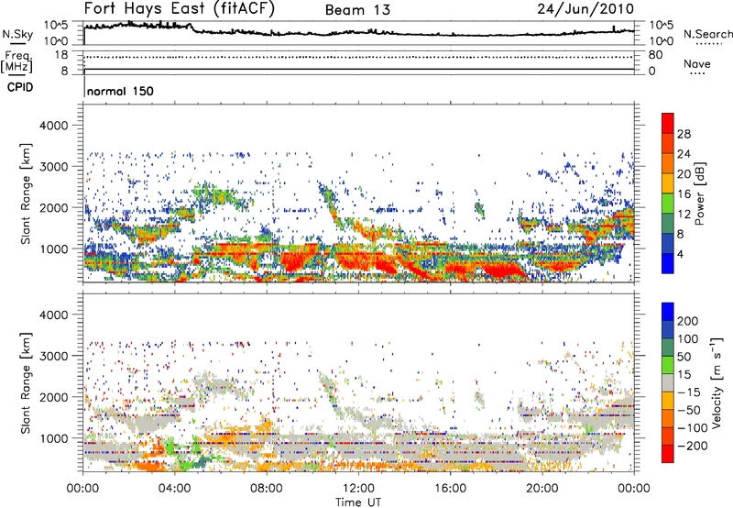
Task: Click the '-100' velocity colorbar label
Action: (x=693, y=427)
